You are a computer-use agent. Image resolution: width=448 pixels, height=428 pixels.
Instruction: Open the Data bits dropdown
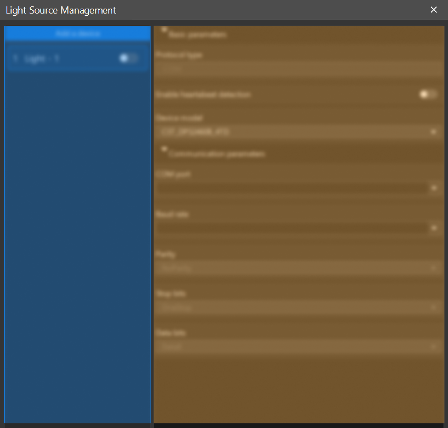point(297,346)
